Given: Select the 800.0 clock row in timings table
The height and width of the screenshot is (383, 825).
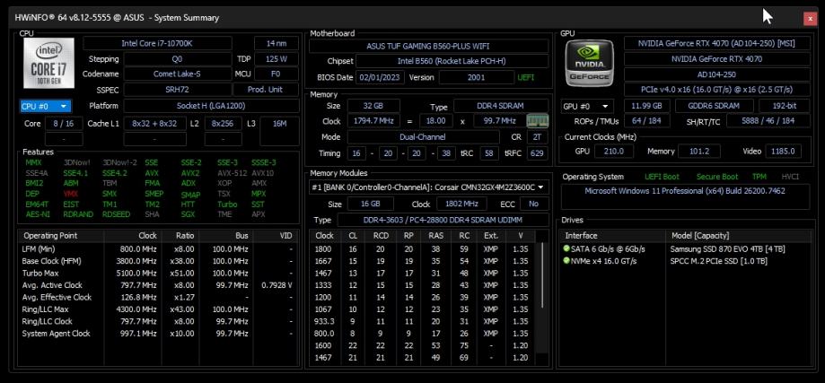Looking at the screenshot, I should click(x=423, y=334).
